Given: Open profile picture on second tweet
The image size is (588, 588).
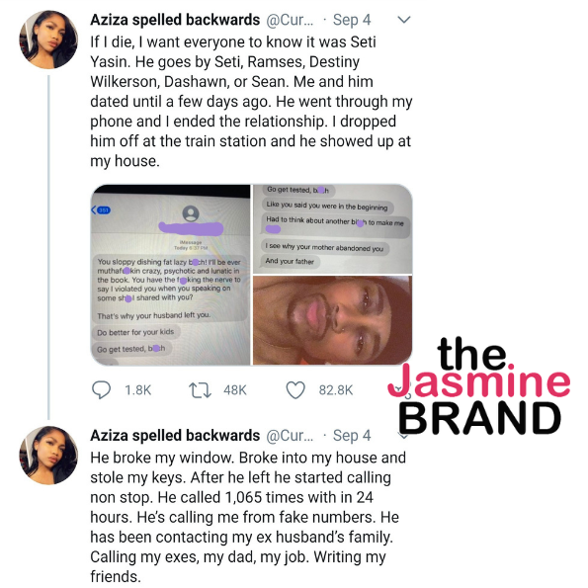Looking at the screenshot, I should pyautogui.click(x=48, y=455).
